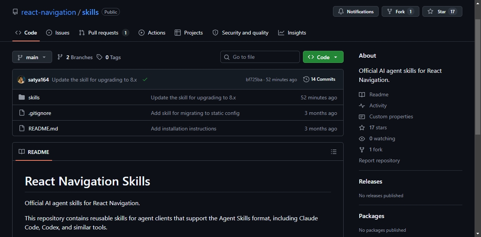Open the Packages heading link
This screenshot has width=481, height=237.
click(x=371, y=216)
